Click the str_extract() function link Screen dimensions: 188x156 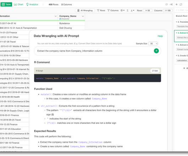coord(49,106)
